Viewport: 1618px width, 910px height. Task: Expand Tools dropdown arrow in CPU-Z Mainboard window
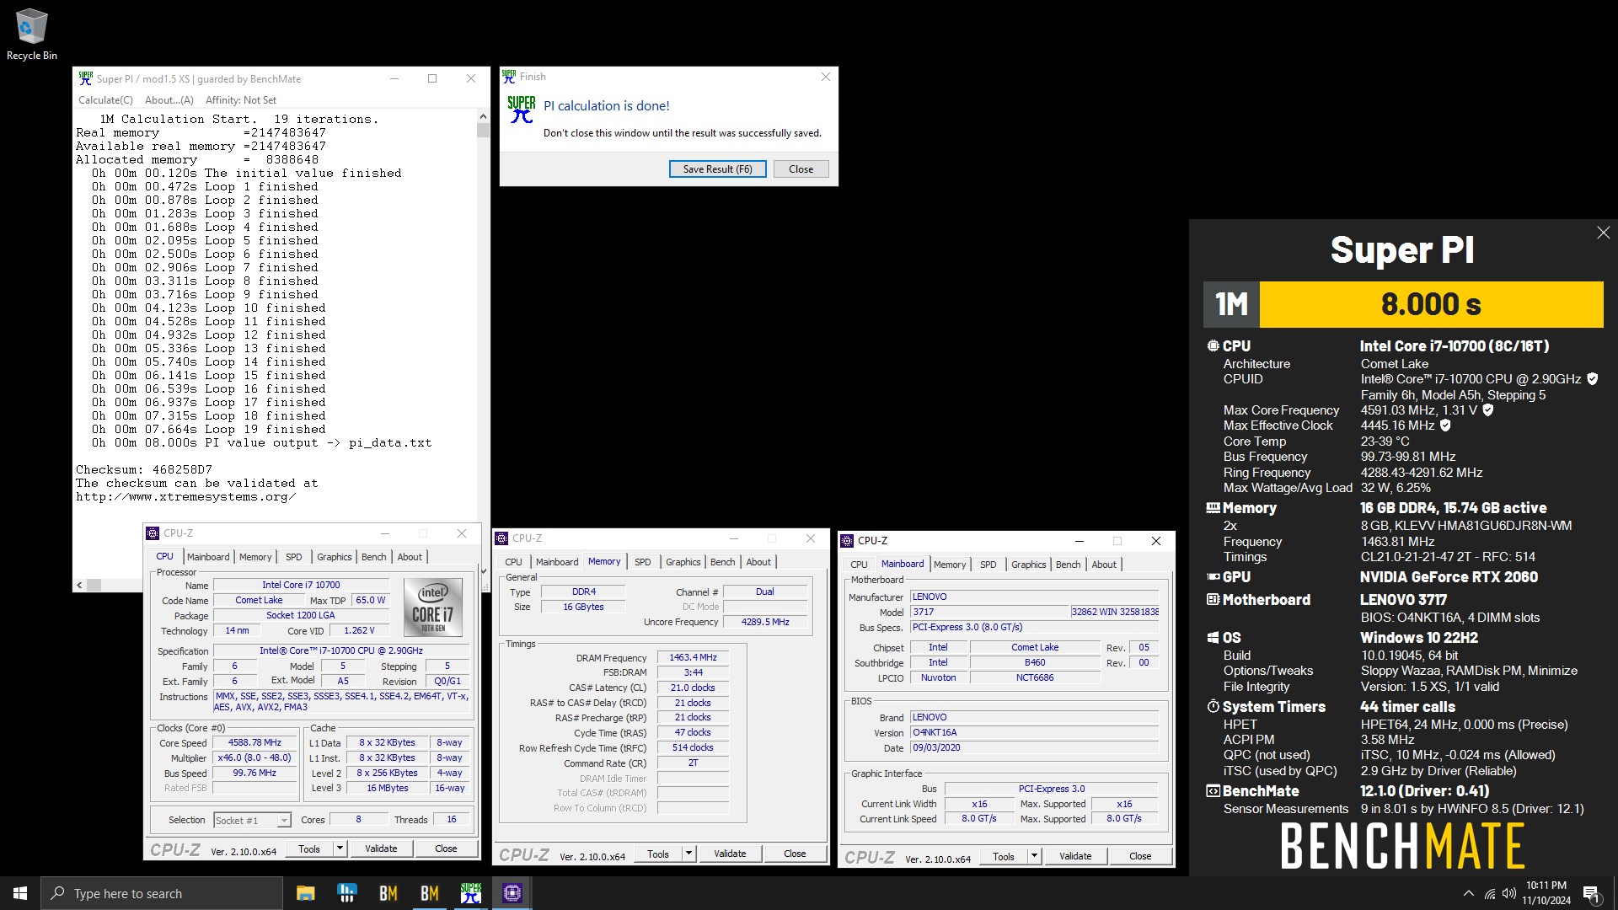click(x=1035, y=856)
